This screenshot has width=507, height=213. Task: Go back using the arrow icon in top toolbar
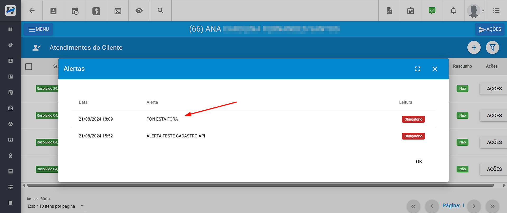pos(32,11)
